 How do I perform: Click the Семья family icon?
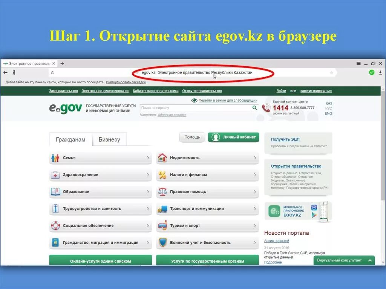55,158
